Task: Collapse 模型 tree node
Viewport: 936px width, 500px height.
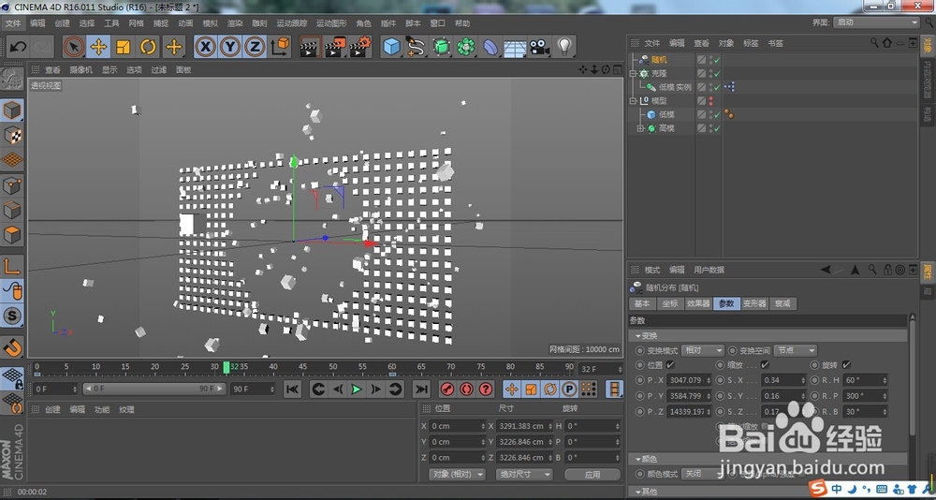Action: 634,101
